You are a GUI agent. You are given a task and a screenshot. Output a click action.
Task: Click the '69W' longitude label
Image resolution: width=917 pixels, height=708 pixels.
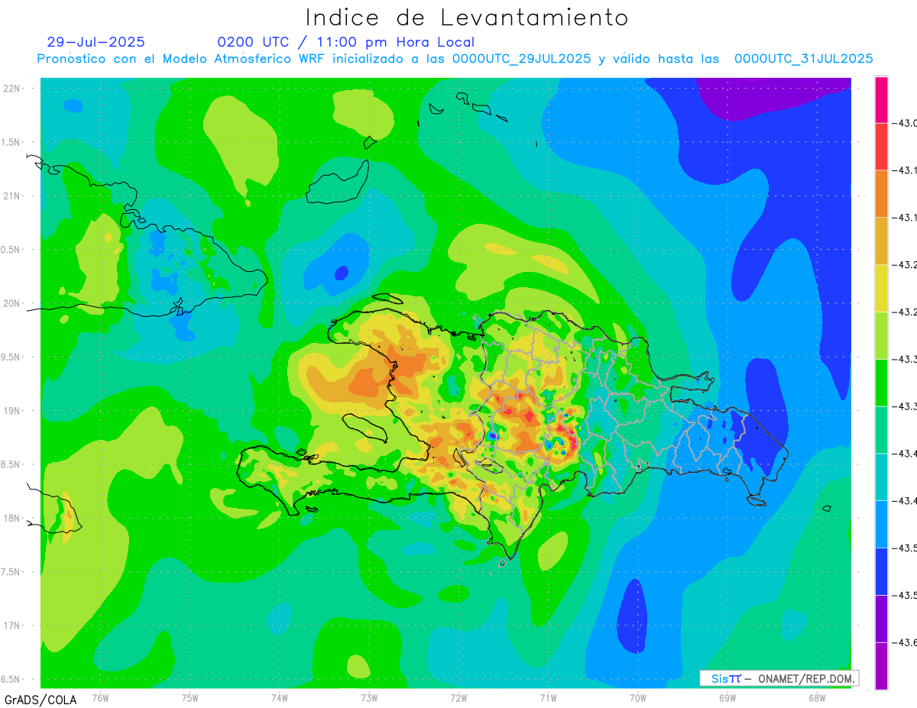(727, 697)
